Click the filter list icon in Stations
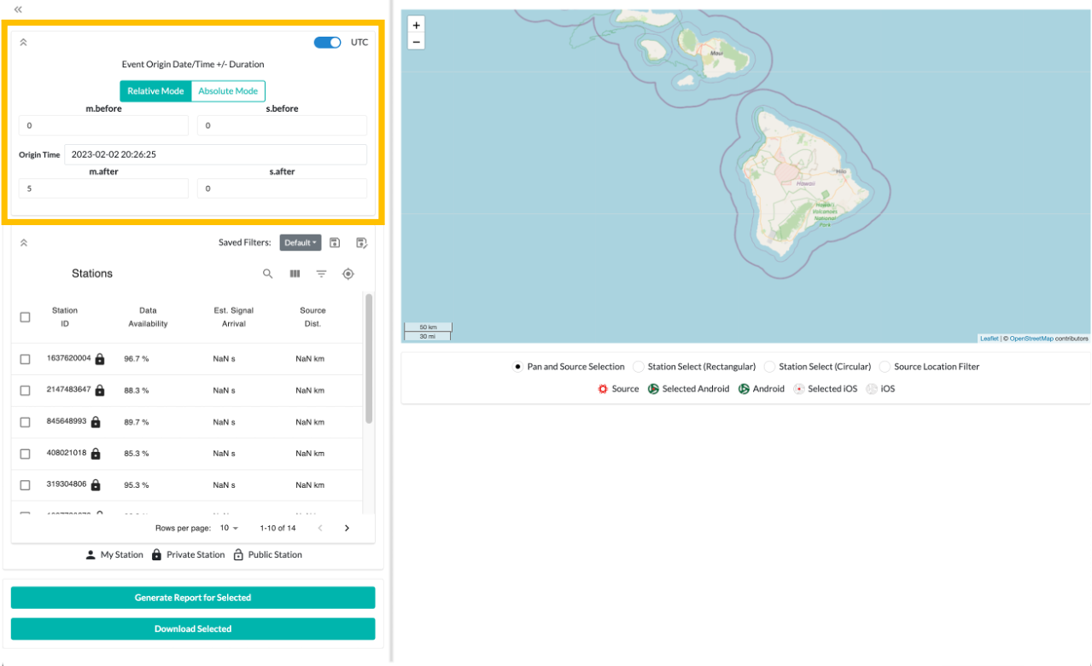 [321, 274]
